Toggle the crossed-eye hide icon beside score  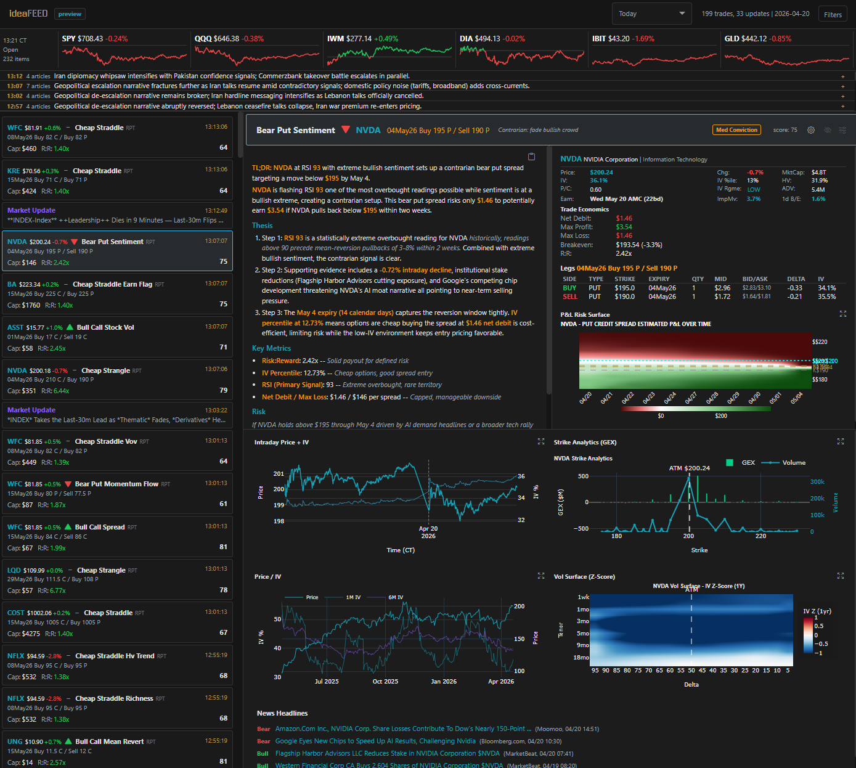point(828,130)
